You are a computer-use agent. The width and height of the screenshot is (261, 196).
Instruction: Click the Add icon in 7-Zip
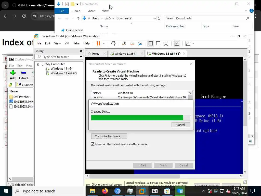pos(13,75)
